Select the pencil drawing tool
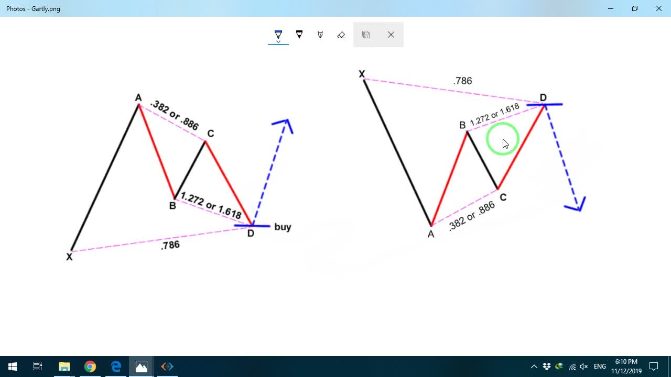671x377 pixels. [299, 35]
